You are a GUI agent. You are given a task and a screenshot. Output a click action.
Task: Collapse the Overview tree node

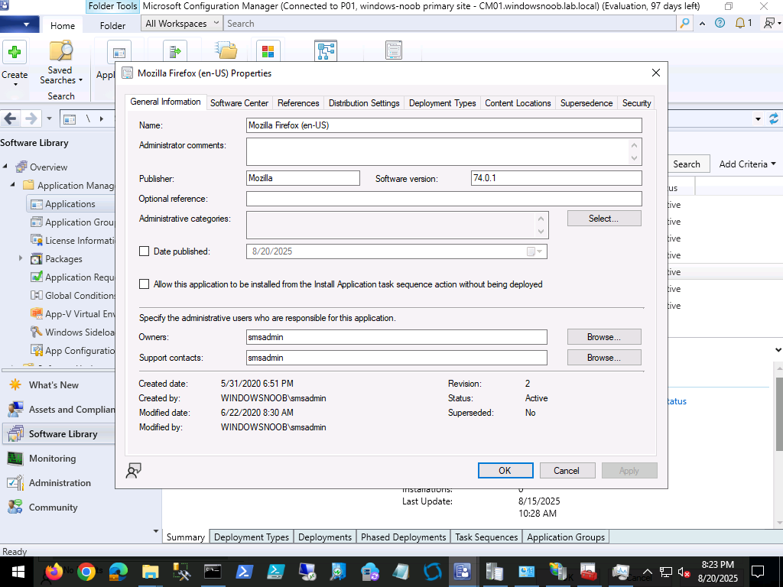(5, 167)
